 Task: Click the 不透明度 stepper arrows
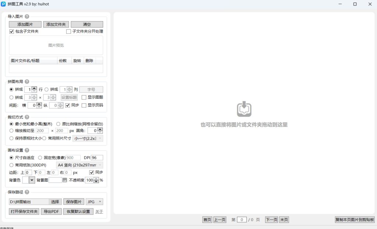[96, 180]
